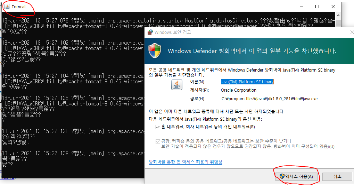
Task: Select the highlighted Java(TM) Platform SE binary name
Action: 247,82
